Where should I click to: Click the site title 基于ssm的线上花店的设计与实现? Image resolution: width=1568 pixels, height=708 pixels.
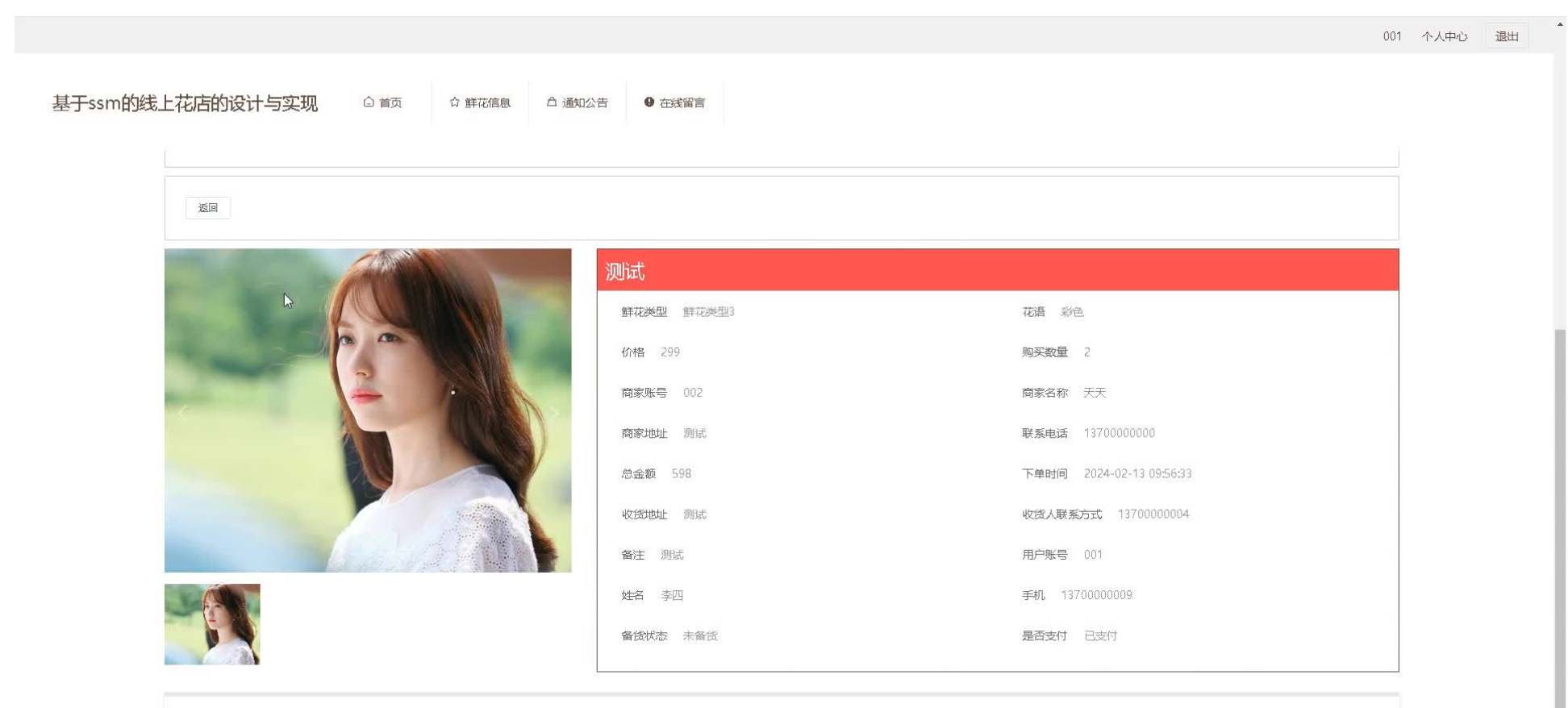[185, 103]
